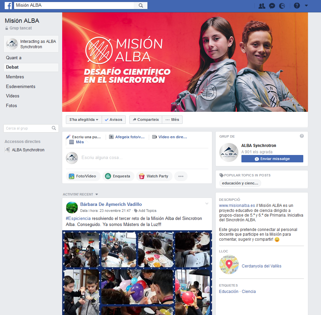Open more composer options ellipsis
Image resolution: width=321 pixels, height=315 pixels.
[x=181, y=176]
